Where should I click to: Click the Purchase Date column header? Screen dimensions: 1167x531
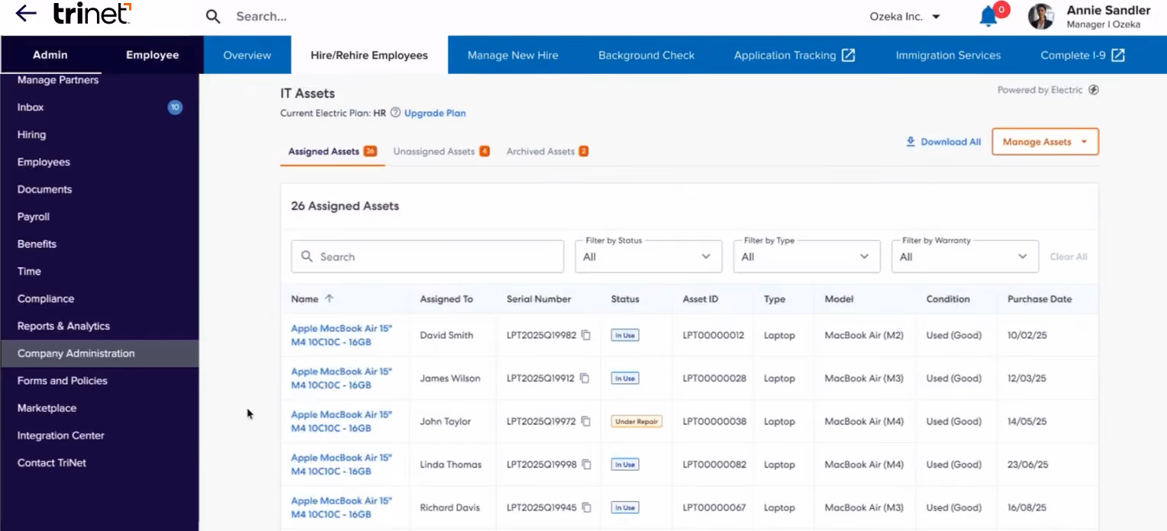coord(1040,299)
